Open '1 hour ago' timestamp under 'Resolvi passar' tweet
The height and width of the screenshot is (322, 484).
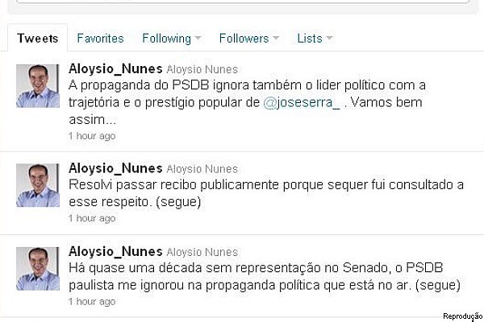click(x=91, y=219)
